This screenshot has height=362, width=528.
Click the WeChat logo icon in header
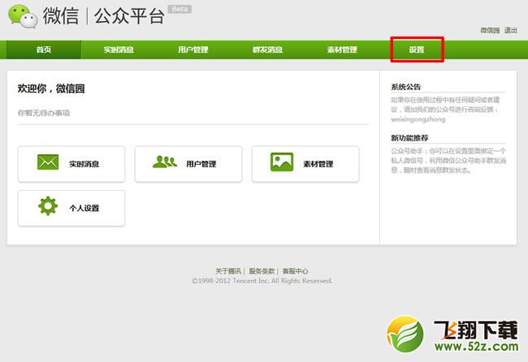click(x=23, y=16)
